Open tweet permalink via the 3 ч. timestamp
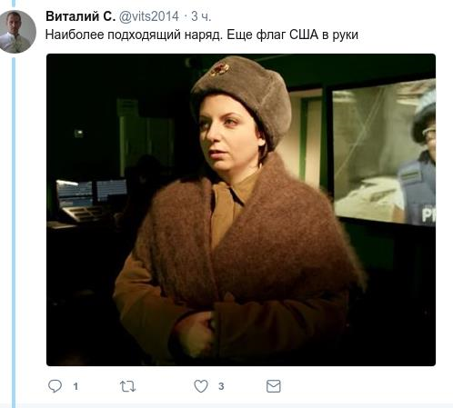The image size is (453, 408). pos(201,16)
